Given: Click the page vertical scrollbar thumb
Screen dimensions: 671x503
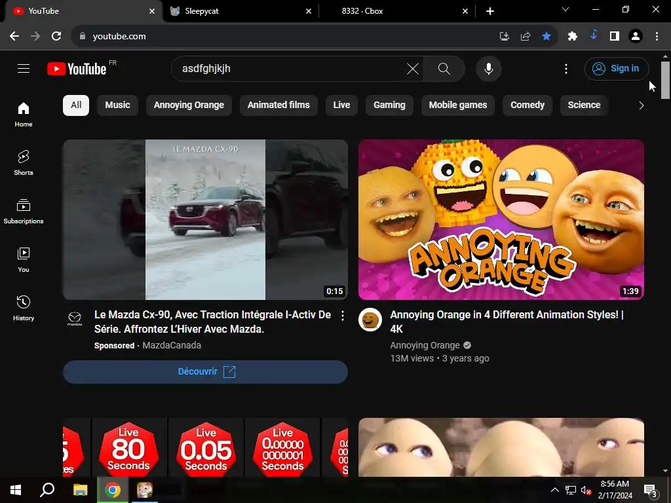Looking at the screenshot, I should click(x=665, y=81).
